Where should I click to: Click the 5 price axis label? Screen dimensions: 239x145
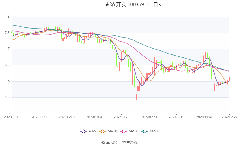[x=8, y=113]
